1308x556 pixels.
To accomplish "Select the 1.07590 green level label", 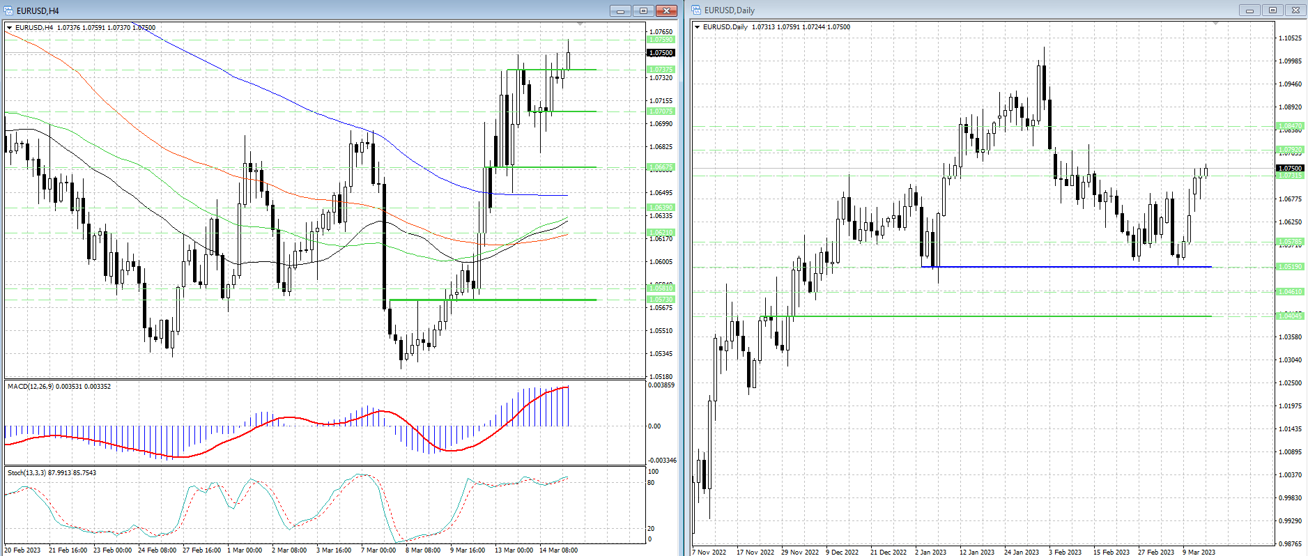I will pyautogui.click(x=661, y=40).
